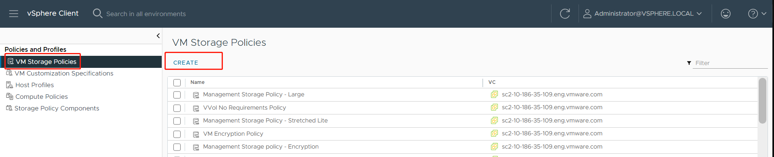Viewport: 774px width, 157px height.
Task: Click the search magnifier icon
Action: click(97, 13)
